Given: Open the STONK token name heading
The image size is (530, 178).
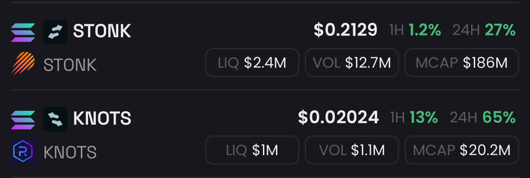Looking at the screenshot, I should [x=102, y=31].
